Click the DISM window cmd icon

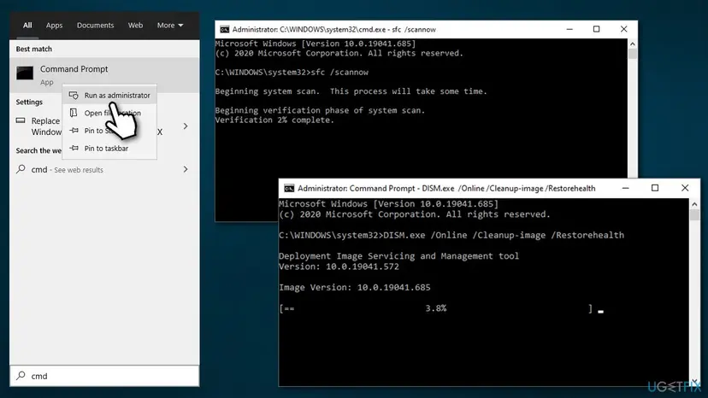289,188
